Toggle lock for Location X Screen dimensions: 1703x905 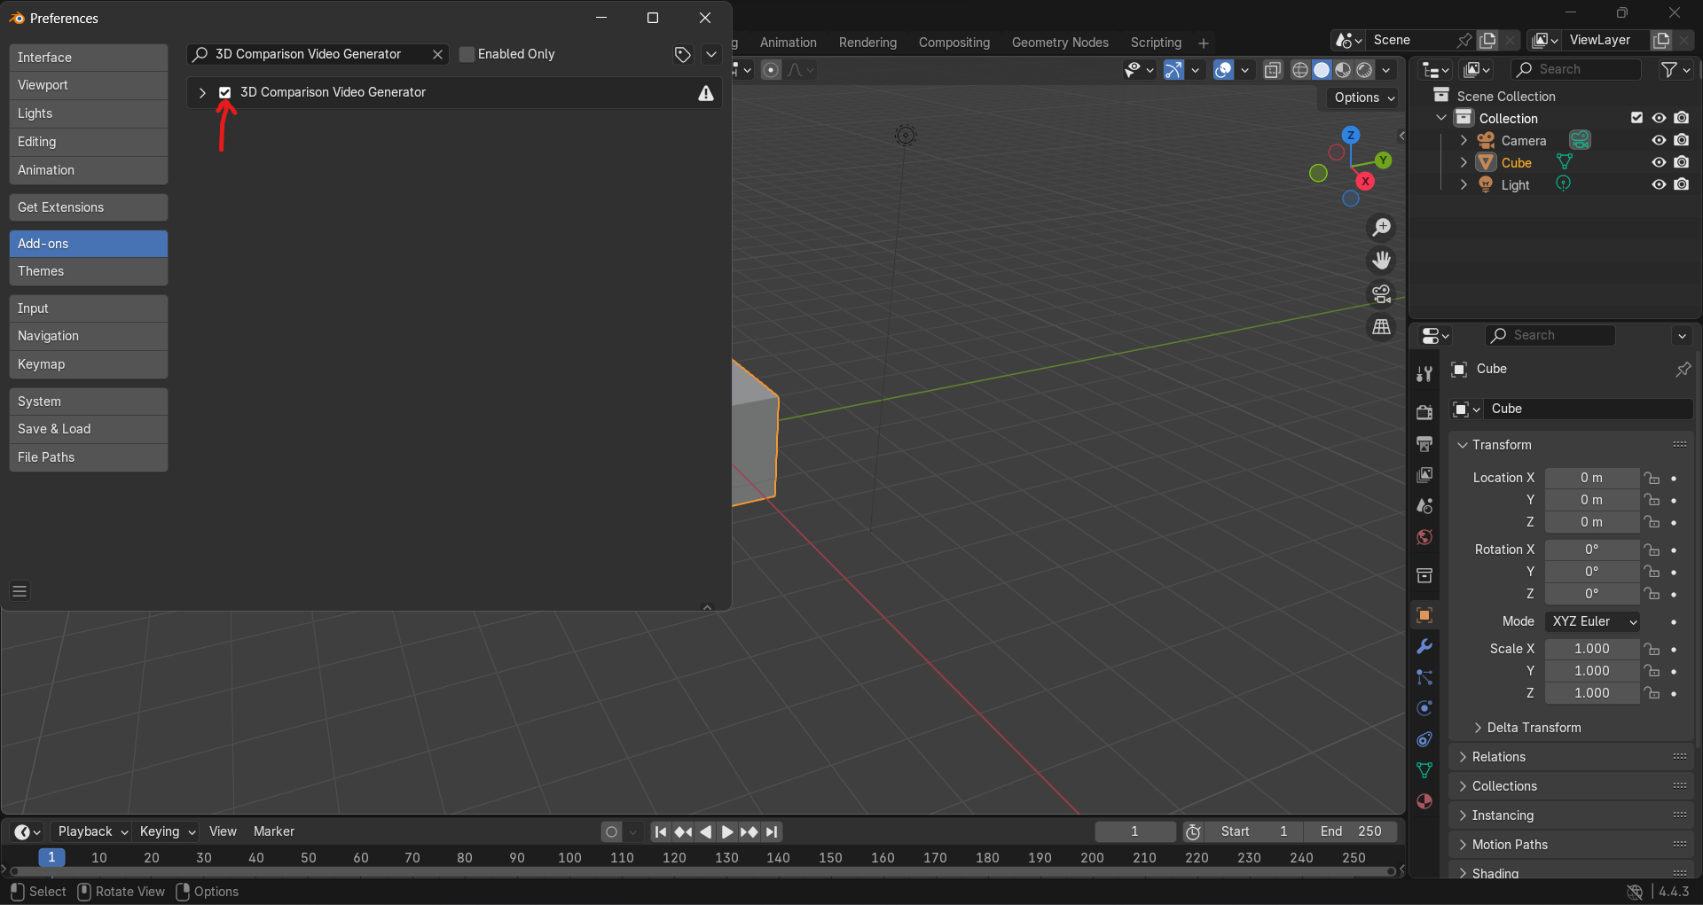[x=1652, y=478]
